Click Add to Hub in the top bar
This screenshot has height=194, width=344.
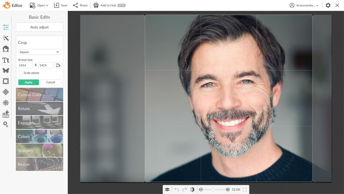coord(109,5)
